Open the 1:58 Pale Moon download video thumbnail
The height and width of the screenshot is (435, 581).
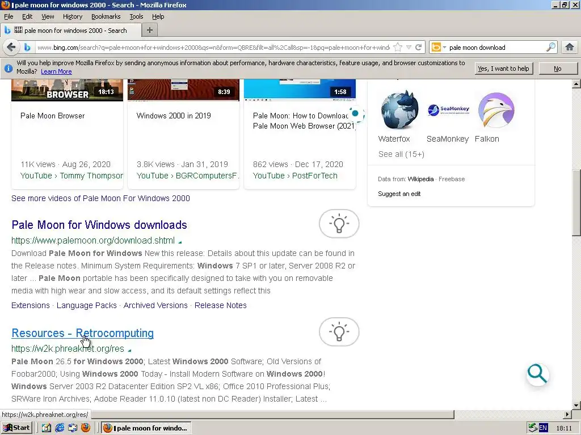300,90
